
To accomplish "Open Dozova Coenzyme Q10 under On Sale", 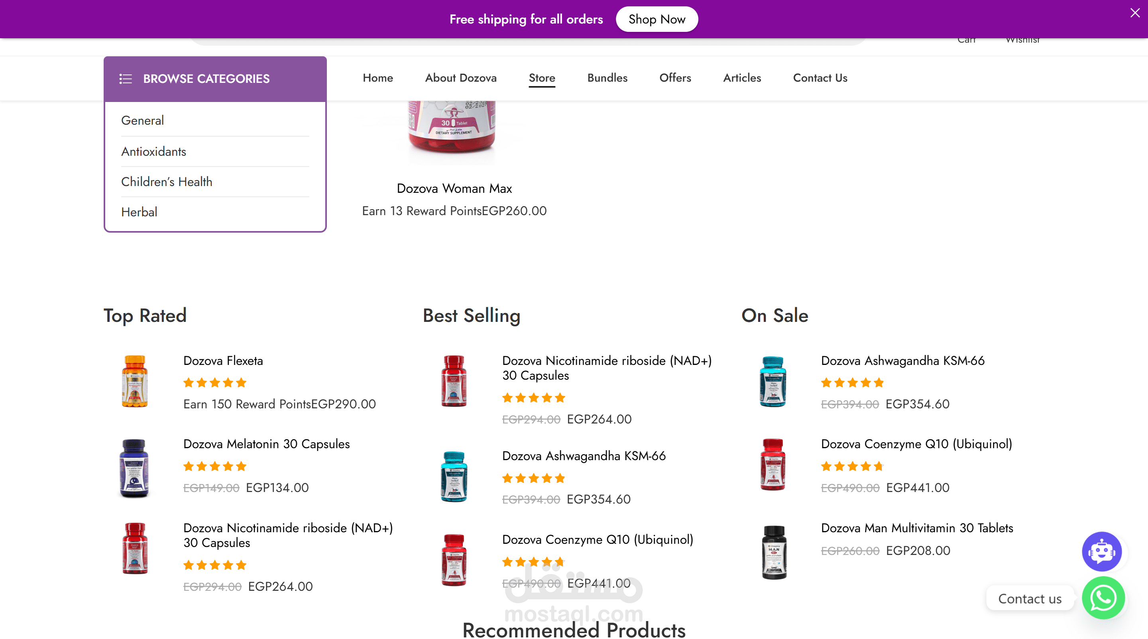I will [x=916, y=444].
